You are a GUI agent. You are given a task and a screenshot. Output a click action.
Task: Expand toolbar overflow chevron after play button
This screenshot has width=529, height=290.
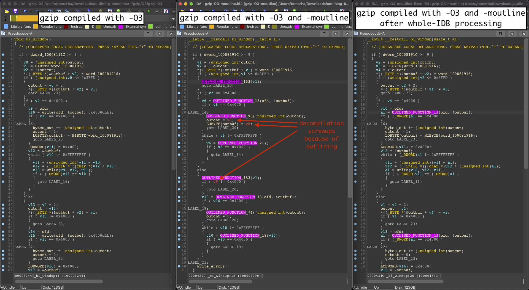pos(157,11)
